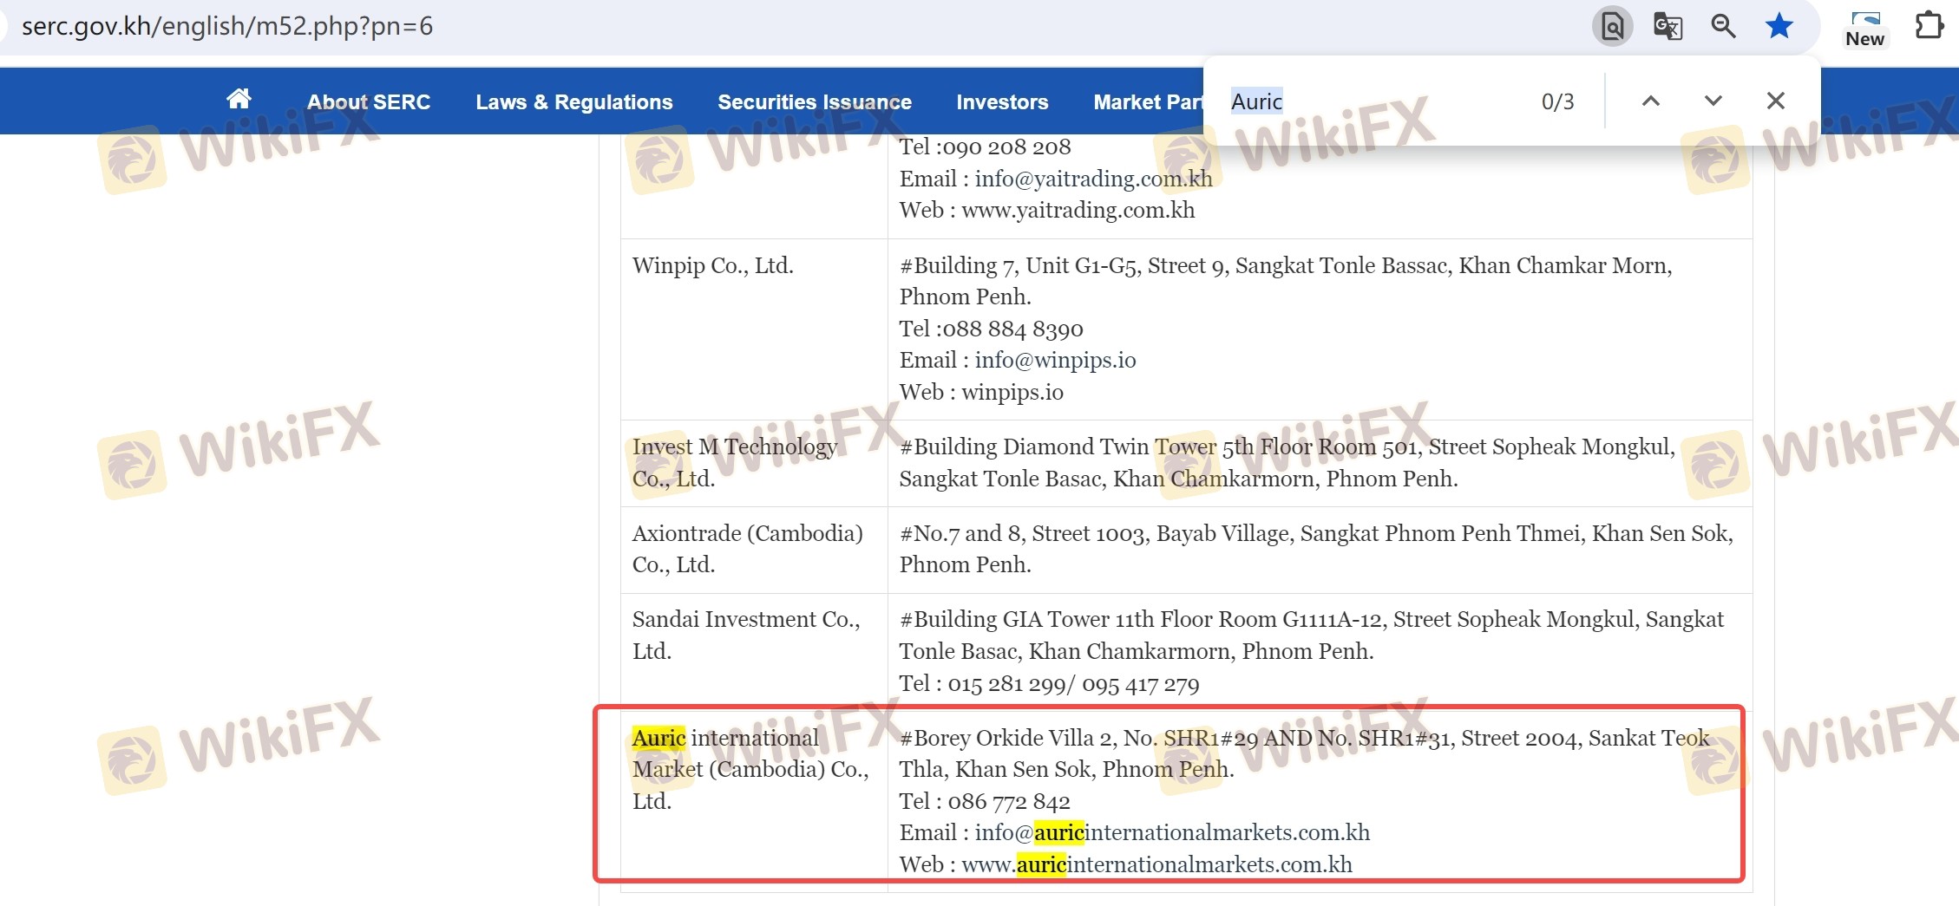Close the find bar
The image size is (1959, 906).
(1775, 101)
